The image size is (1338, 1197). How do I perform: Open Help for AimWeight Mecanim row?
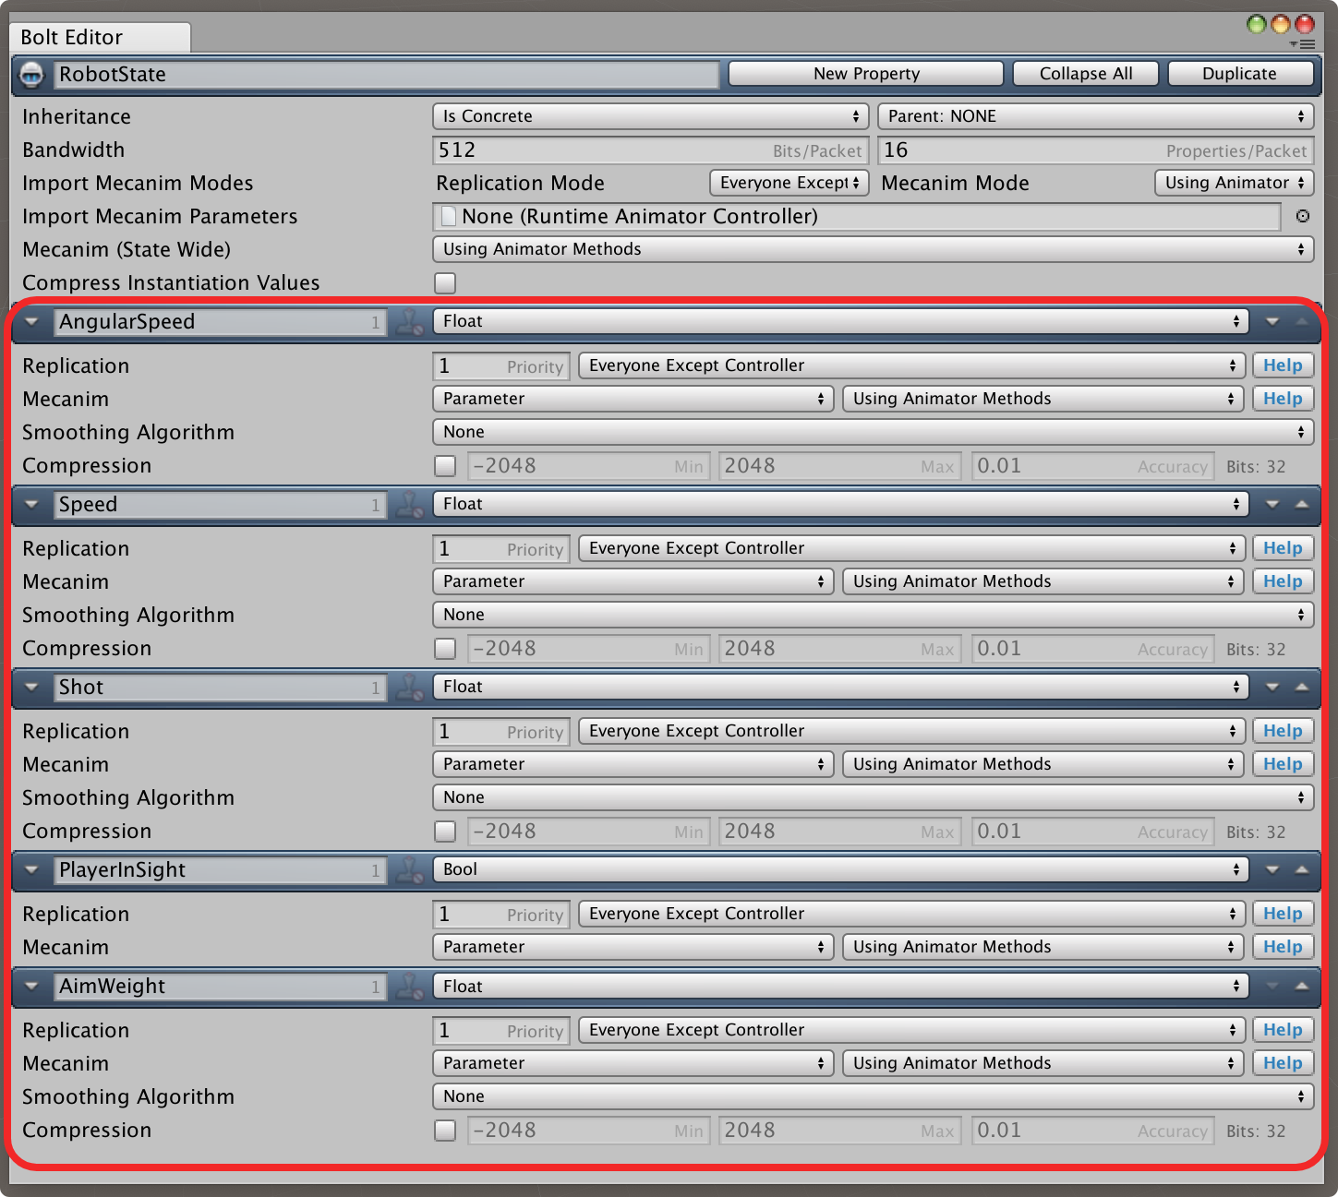1283,1063
